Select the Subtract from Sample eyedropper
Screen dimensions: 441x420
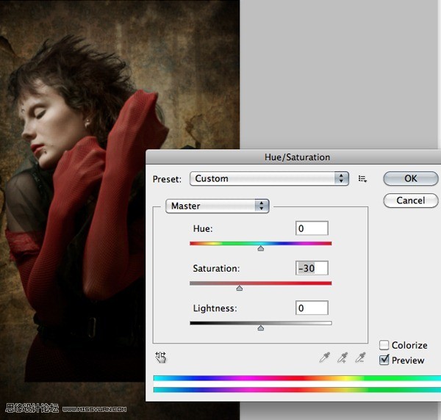(x=360, y=358)
